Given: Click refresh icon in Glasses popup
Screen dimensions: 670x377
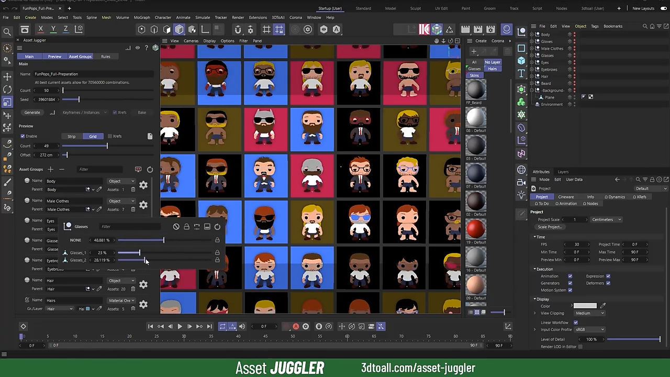Looking at the screenshot, I should click(217, 227).
